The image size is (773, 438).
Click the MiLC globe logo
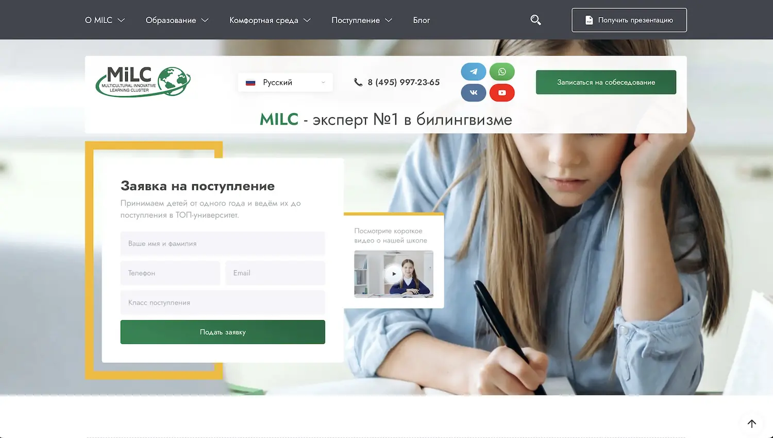tap(143, 82)
